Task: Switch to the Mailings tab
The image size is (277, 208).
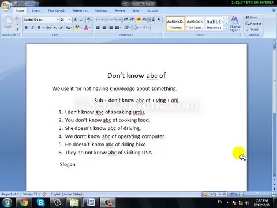Action: coord(101,10)
